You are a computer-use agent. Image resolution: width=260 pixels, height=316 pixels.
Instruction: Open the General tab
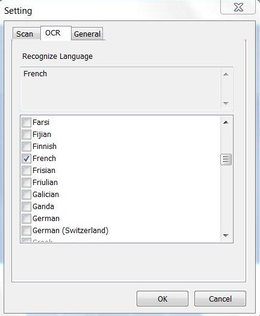tap(87, 34)
